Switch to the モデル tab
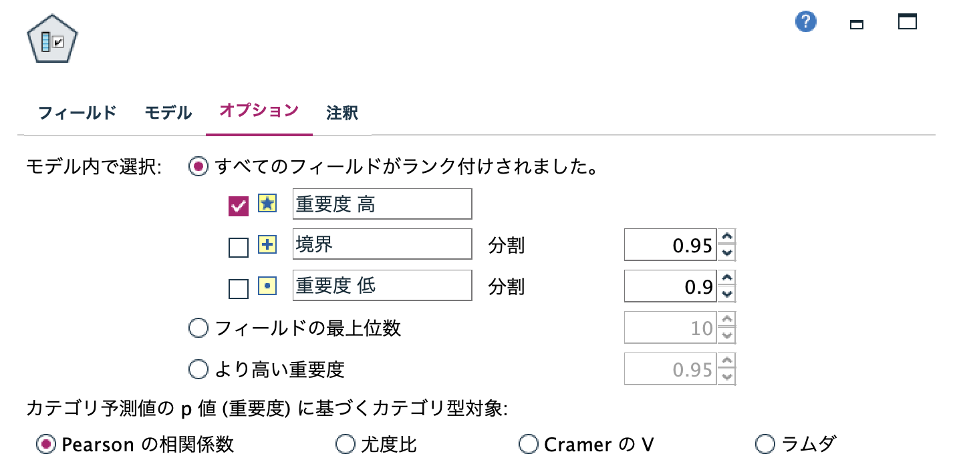957x470 pixels. (x=166, y=113)
